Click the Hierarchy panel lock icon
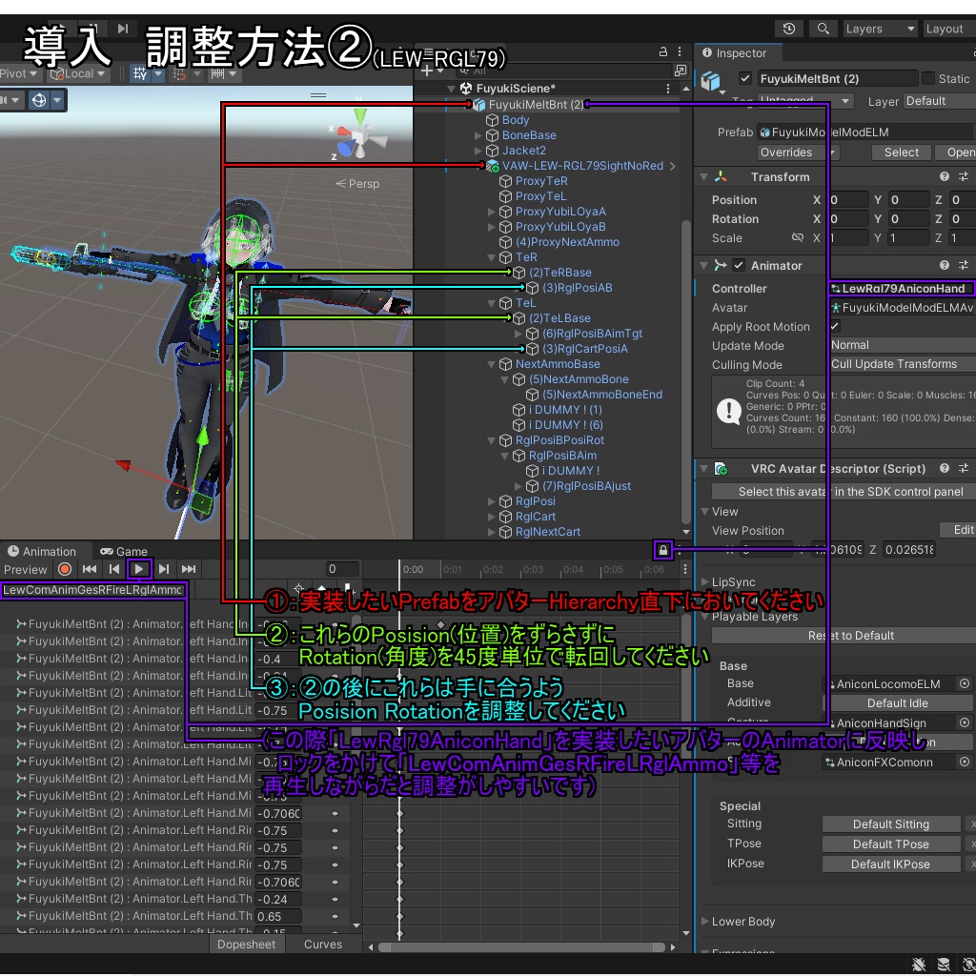This screenshot has width=976, height=976. pos(663,51)
